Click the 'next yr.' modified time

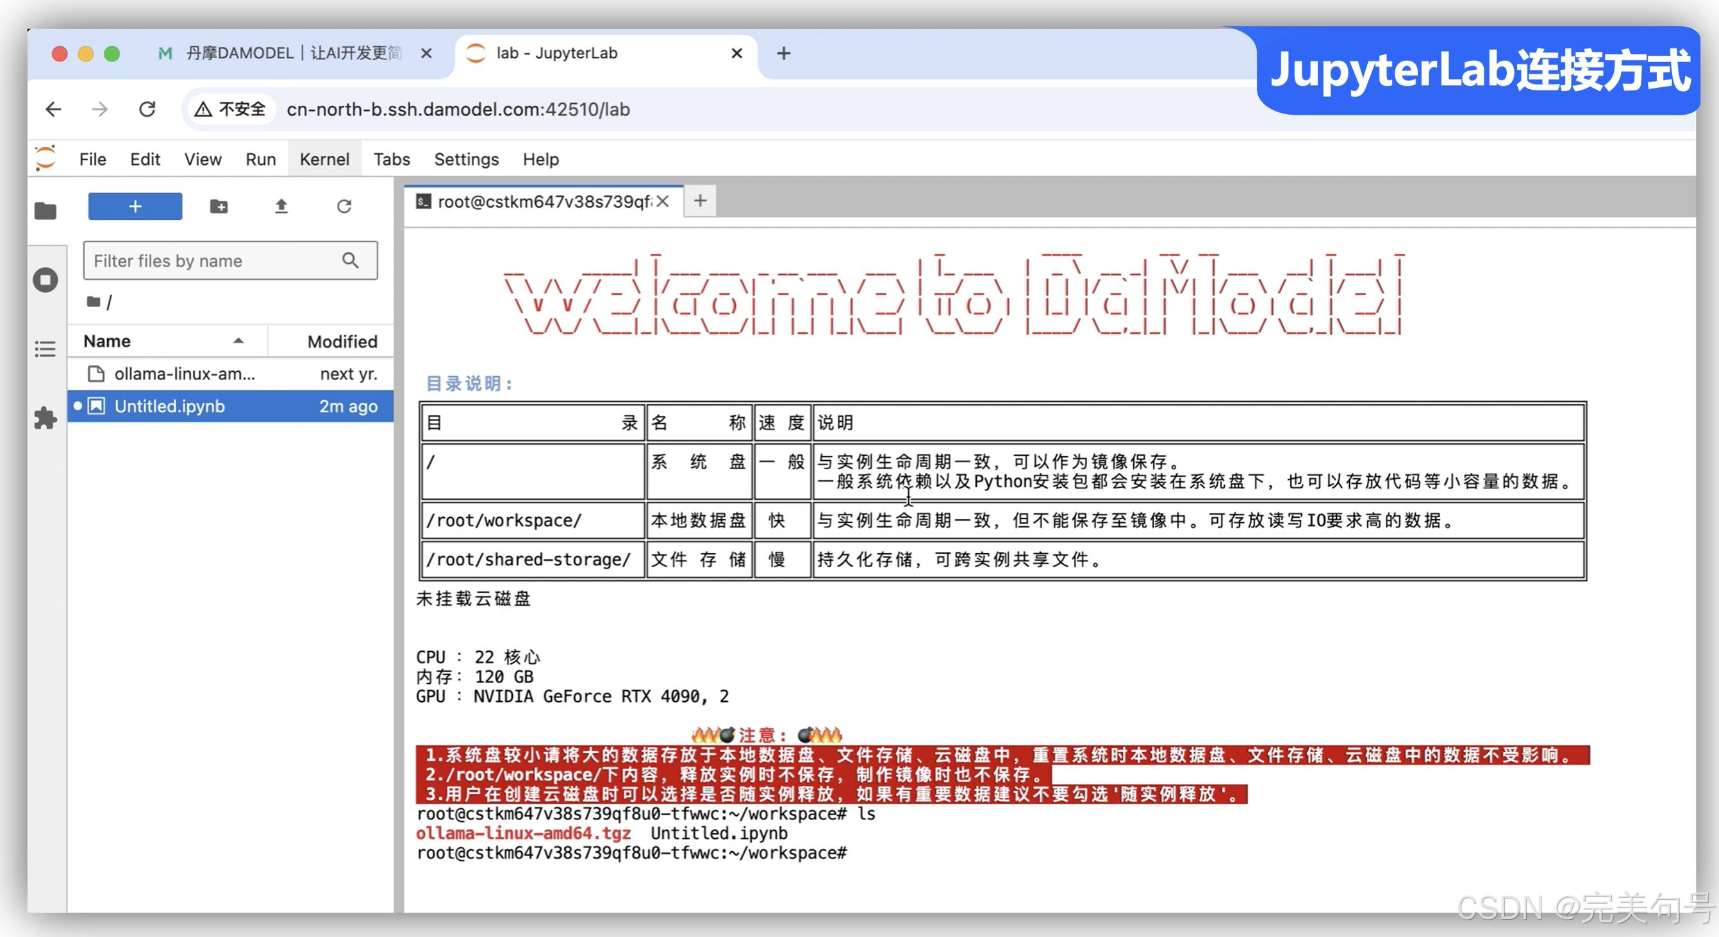348,374
